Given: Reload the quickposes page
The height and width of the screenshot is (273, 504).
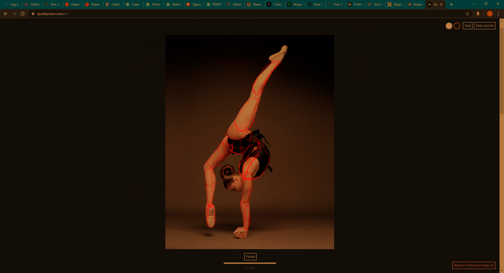Looking at the screenshot, I should click(23, 14).
